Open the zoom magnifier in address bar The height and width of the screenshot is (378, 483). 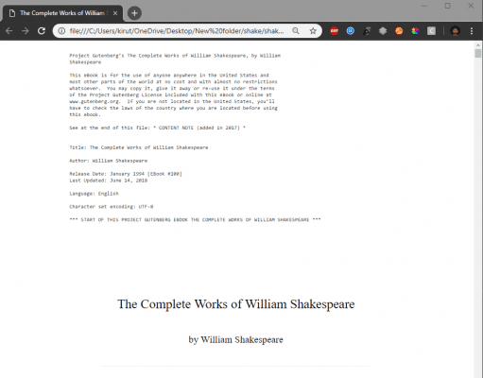[x=296, y=31]
